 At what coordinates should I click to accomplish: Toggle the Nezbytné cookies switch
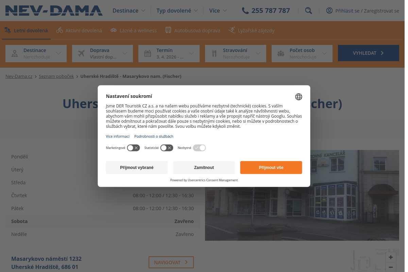click(199, 148)
